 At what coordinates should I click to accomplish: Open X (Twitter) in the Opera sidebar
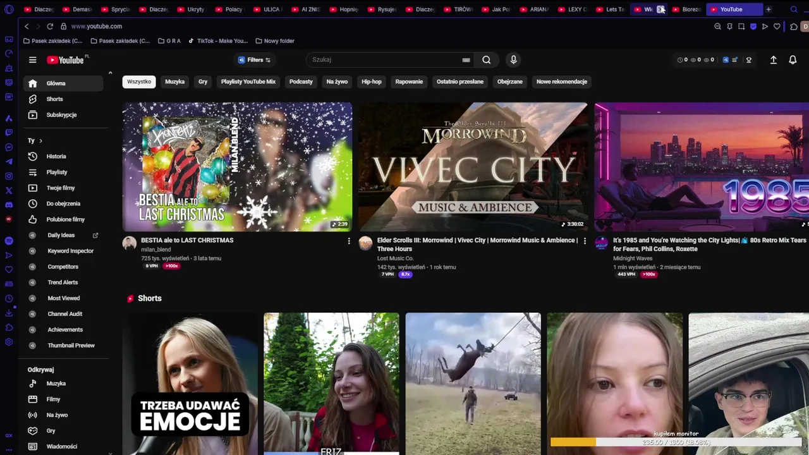(9, 190)
